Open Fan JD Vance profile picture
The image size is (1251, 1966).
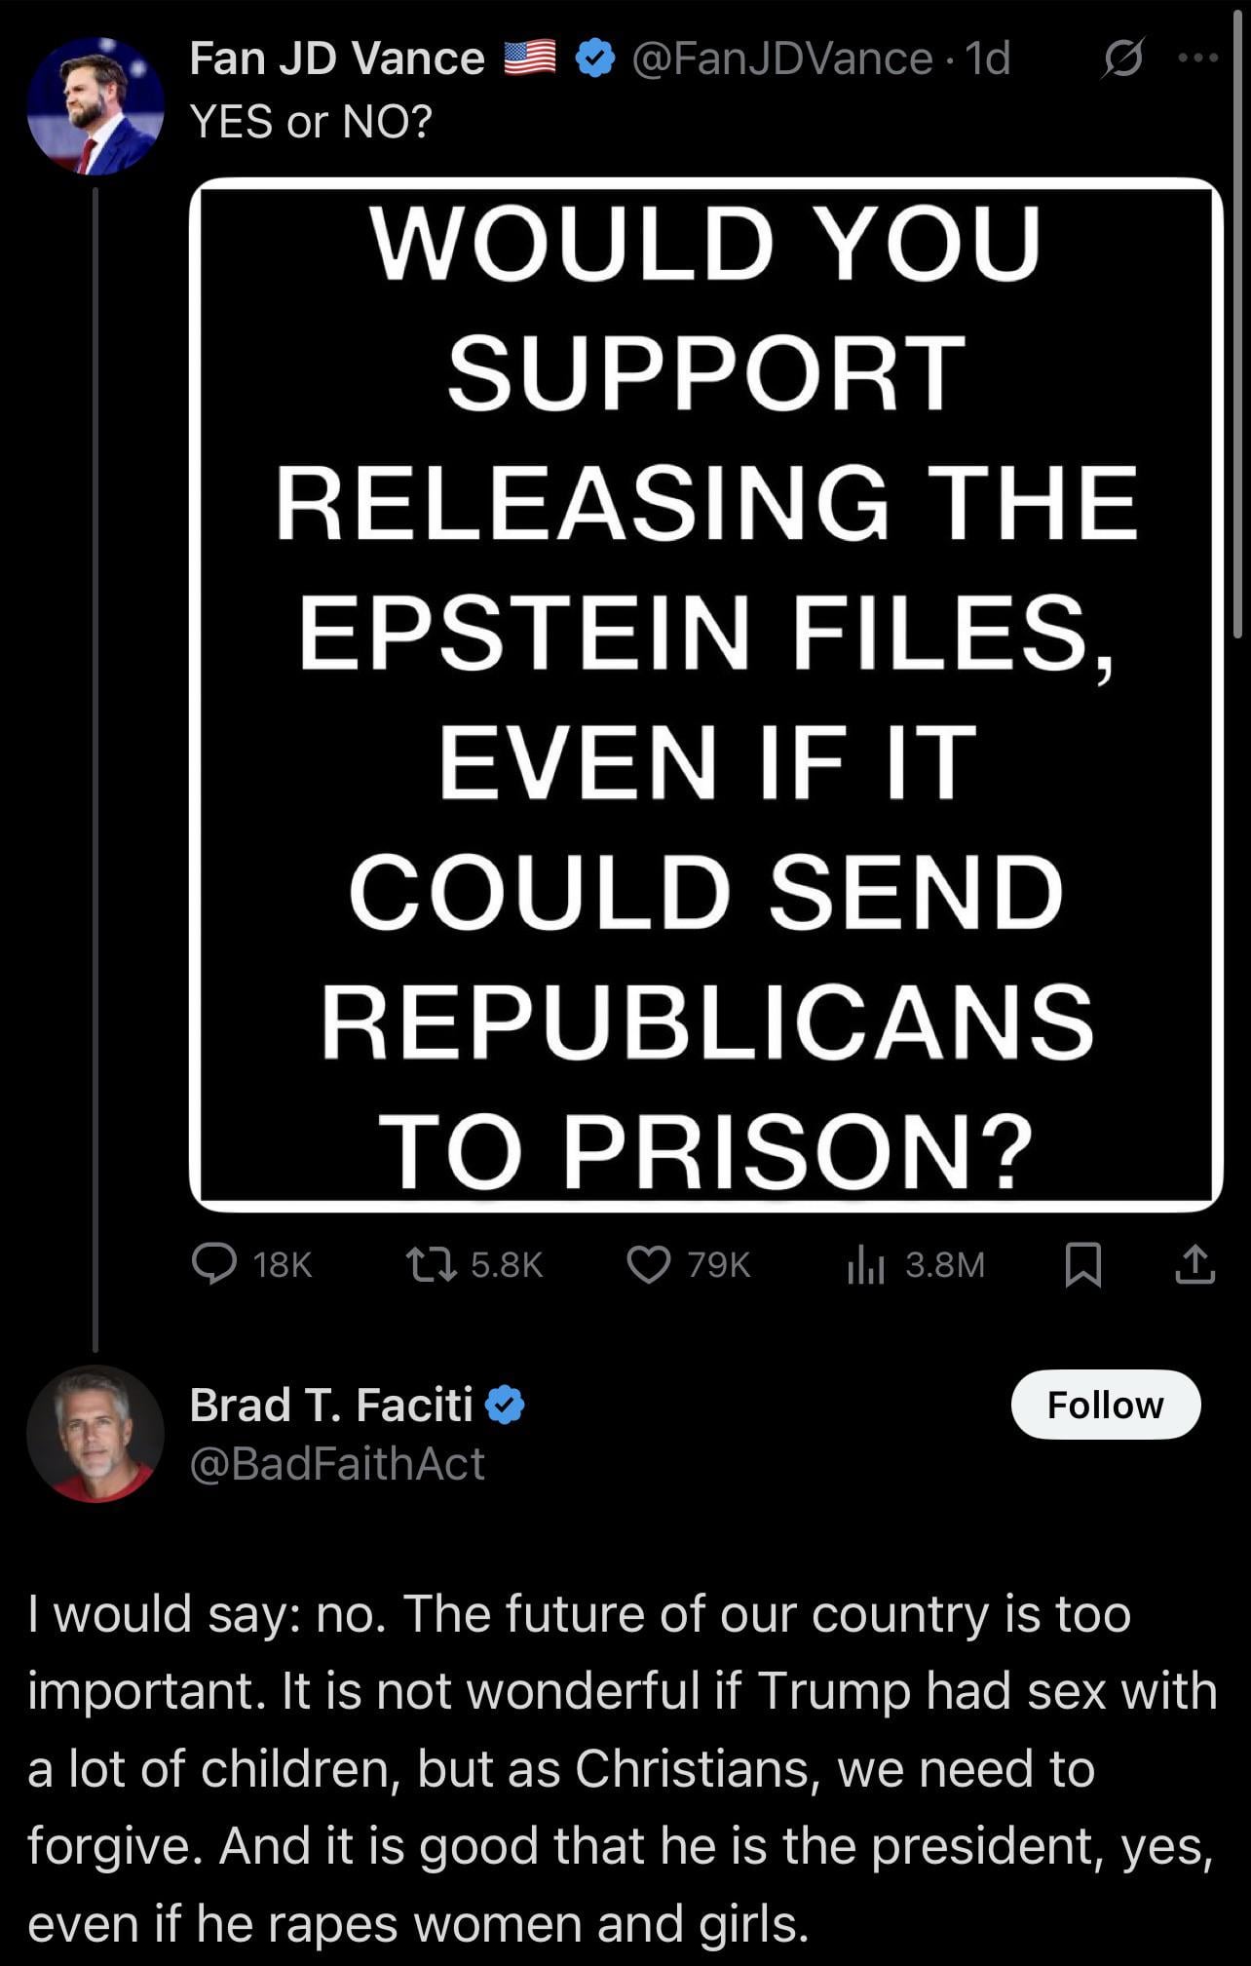pos(95,106)
